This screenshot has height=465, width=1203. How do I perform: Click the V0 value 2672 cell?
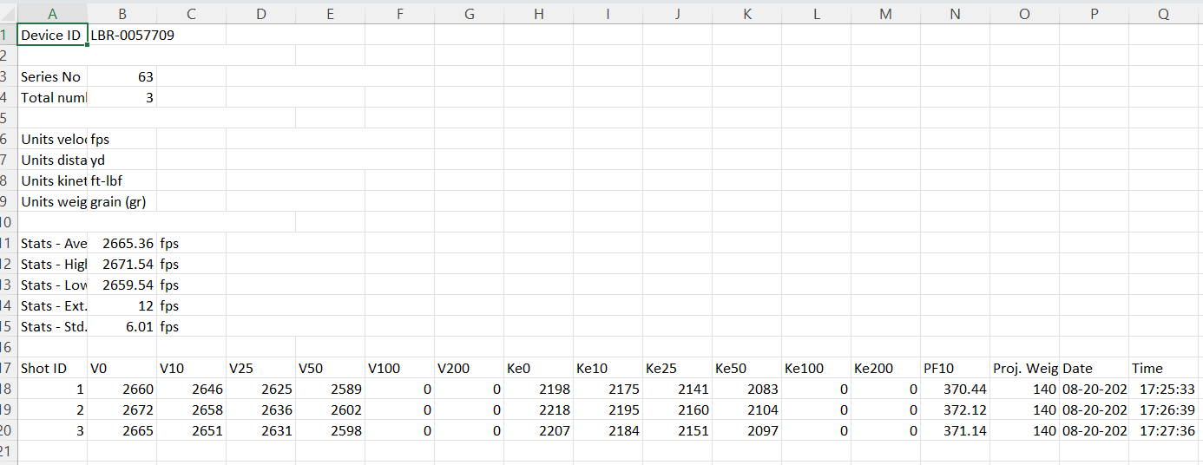[x=122, y=409]
